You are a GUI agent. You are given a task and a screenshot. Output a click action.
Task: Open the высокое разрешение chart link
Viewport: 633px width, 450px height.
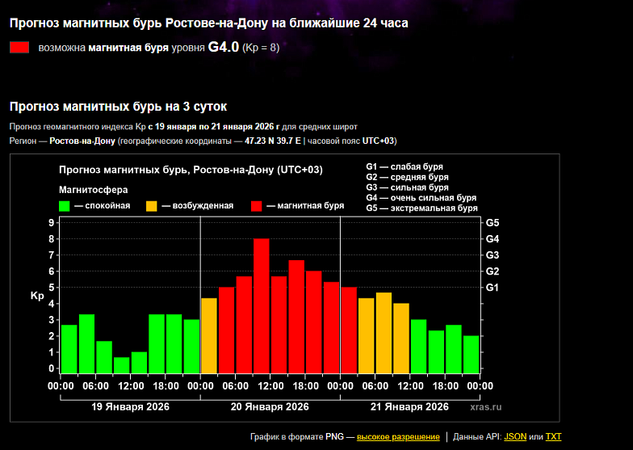(x=398, y=437)
